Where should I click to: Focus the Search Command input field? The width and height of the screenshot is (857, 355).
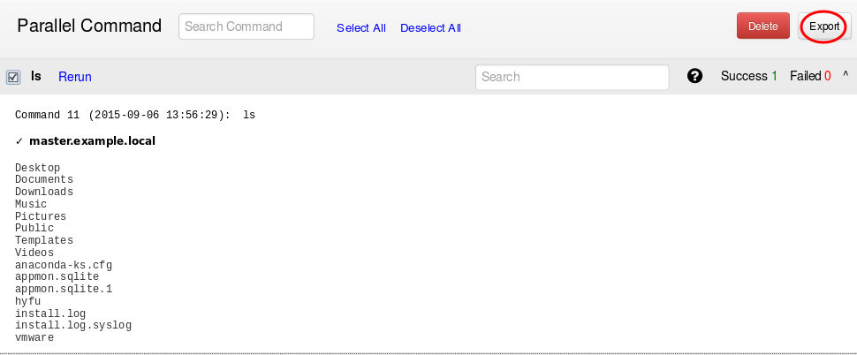(x=246, y=26)
